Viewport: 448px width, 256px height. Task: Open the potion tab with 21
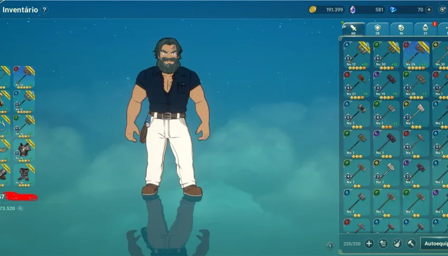coord(425,29)
